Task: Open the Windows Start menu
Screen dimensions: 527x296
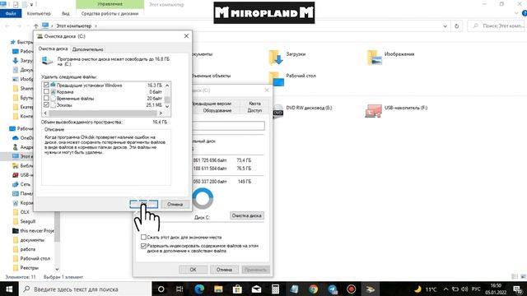Action: point(9,289)
